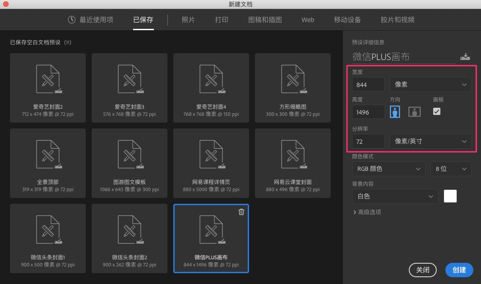This screenshot has height=284, width=481.
Task: Click the text 712 x 474 像素 @ 72 ppi
Action: [48, 114]
